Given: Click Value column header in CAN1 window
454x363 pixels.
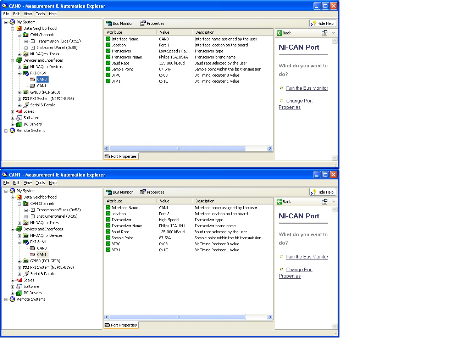Looking at the screenshot, I should [x=174, y=201].
